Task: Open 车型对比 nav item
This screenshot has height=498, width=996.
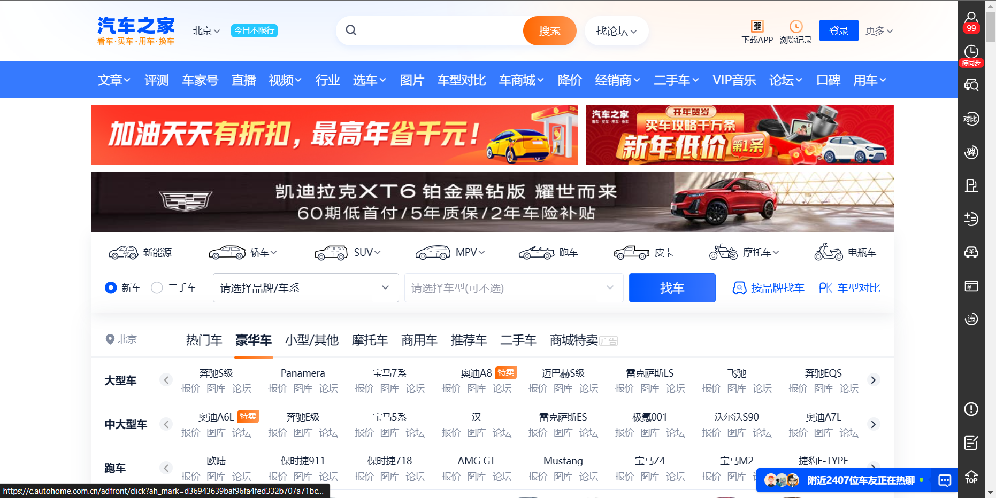Action: 462,80
